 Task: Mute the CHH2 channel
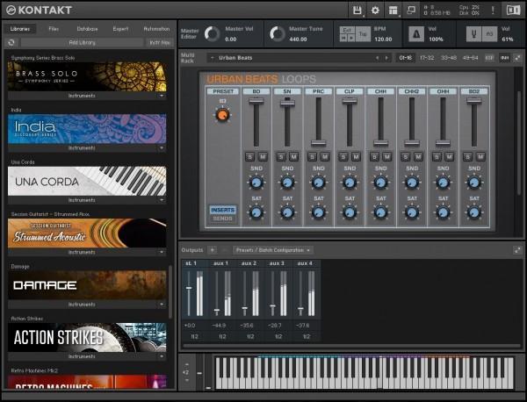tap(418, 156)
